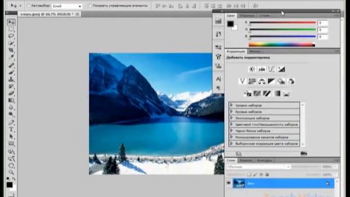
Task: Pick a color from the spectrum ramp
Action: pos(282,44)
